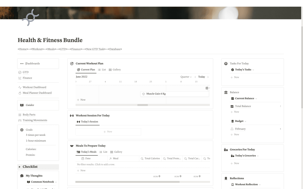
Task: Click the GTD checkmark circle icon
Action: (20, 72)
